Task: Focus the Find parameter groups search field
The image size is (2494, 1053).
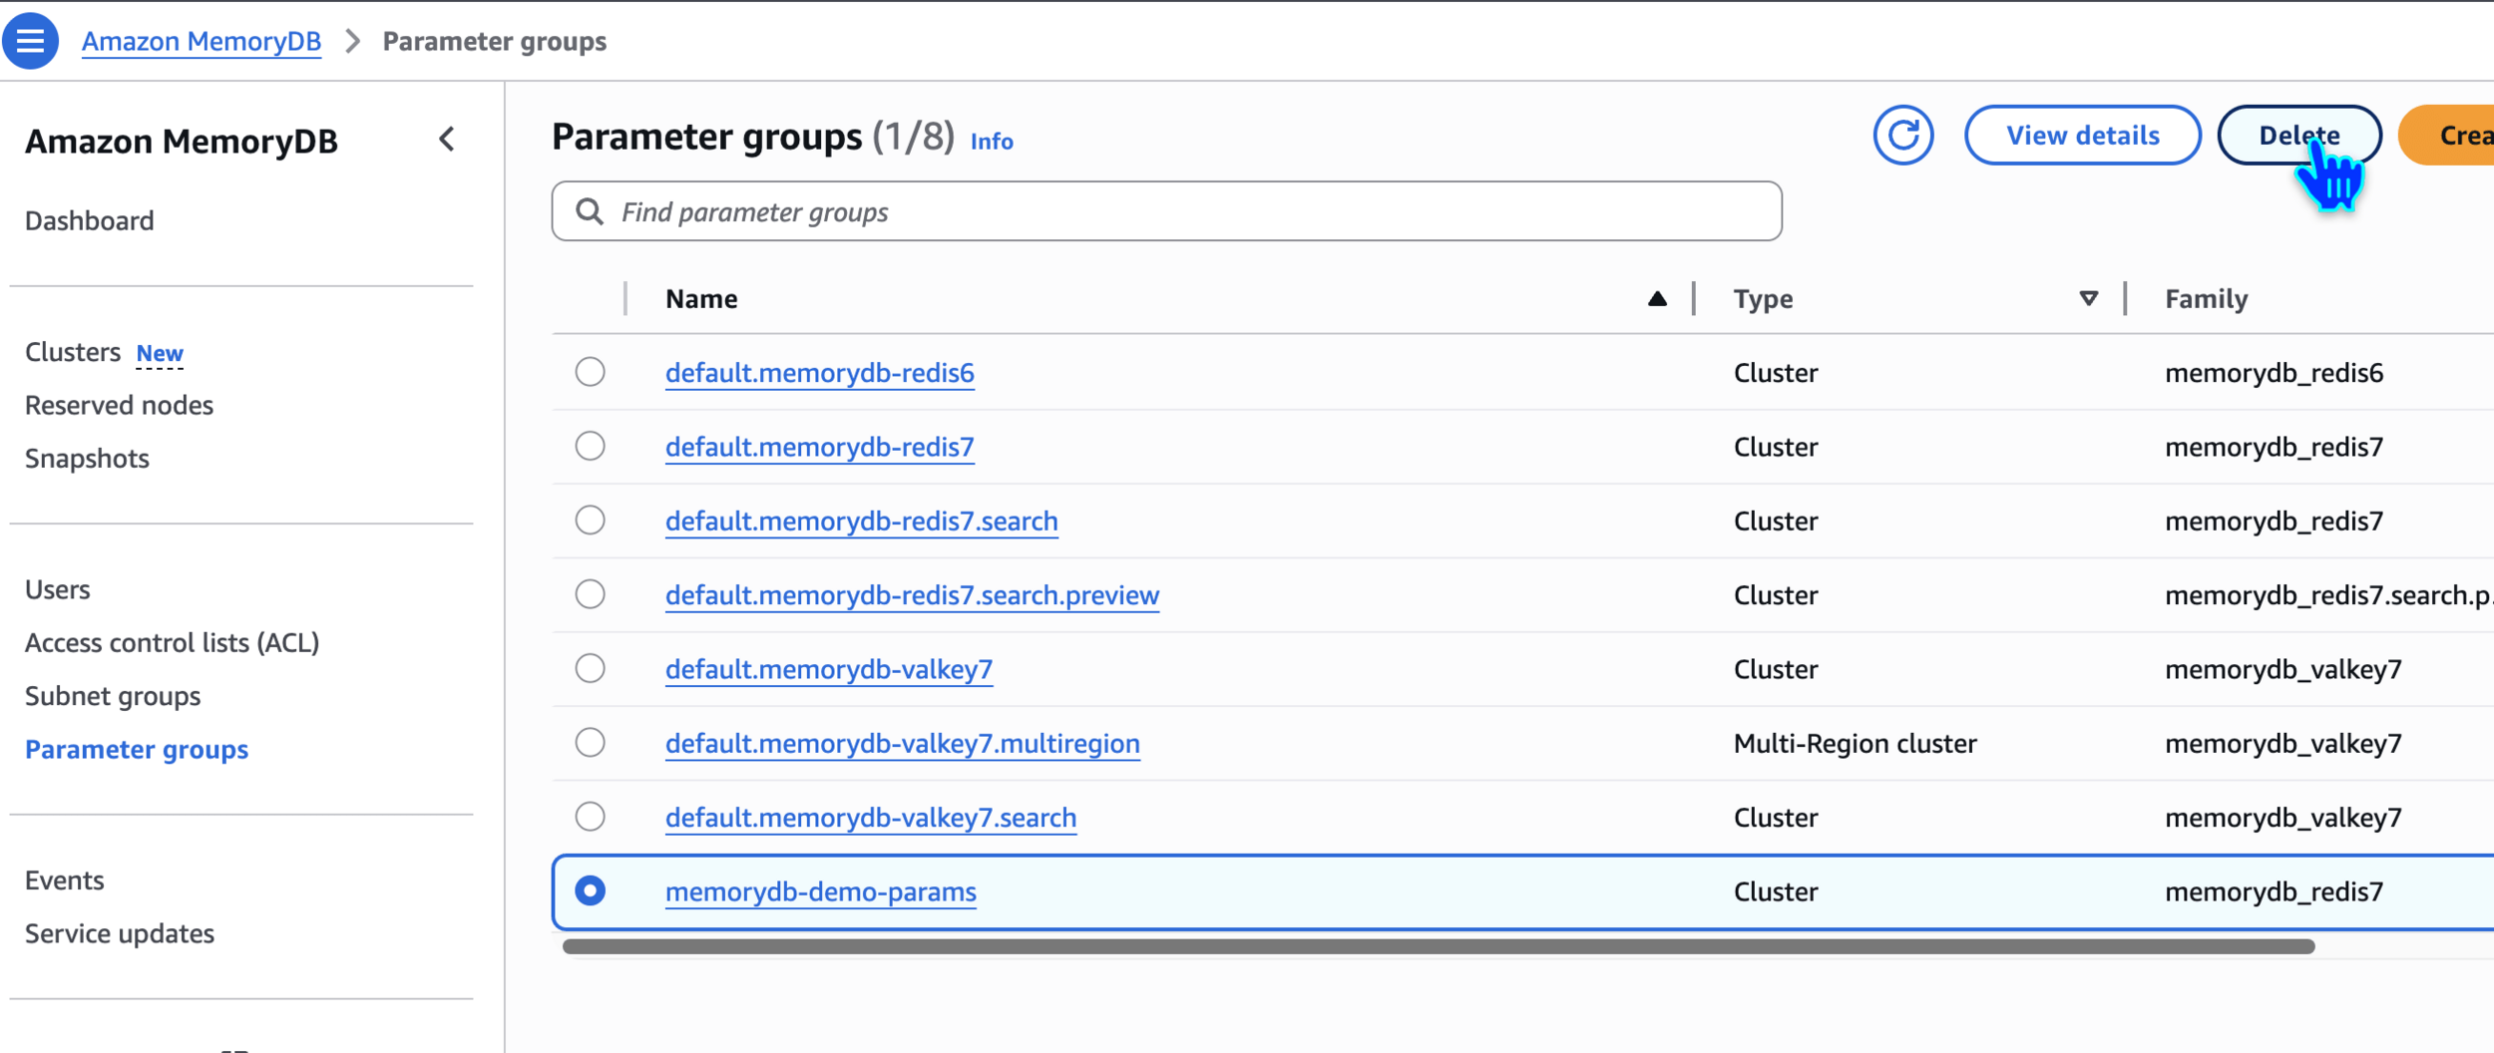Action: point(1166,211)
